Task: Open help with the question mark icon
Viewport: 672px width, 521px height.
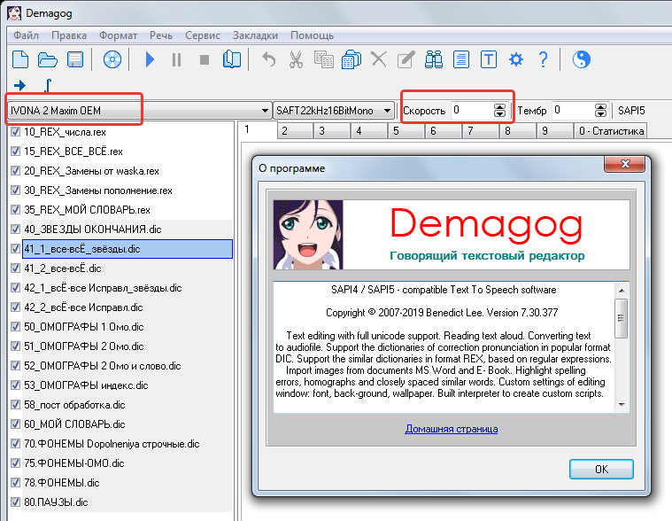Action: pyautogui.click(x=543, y=59)
